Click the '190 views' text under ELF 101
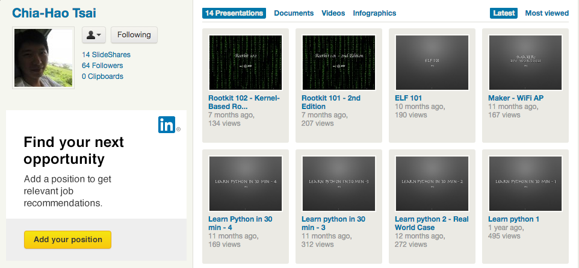Screen dimensions: 579x268 click(x=411, y=115)
